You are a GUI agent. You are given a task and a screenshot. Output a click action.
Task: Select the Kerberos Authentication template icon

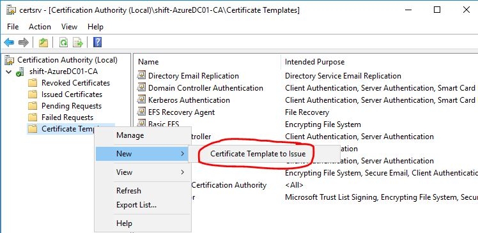coord(141,100)
